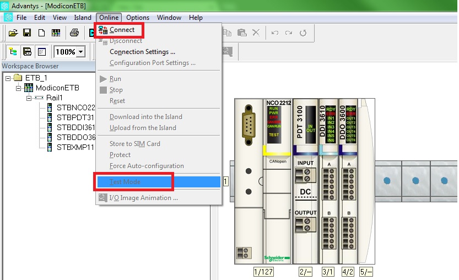
Task: Click the 4/2 slot label below island
Action: point(348,272)
